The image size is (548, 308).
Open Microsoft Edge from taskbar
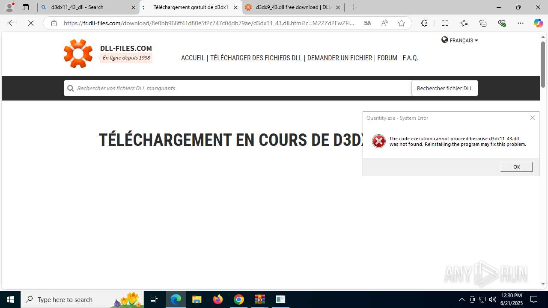click(x=176, y=299)
